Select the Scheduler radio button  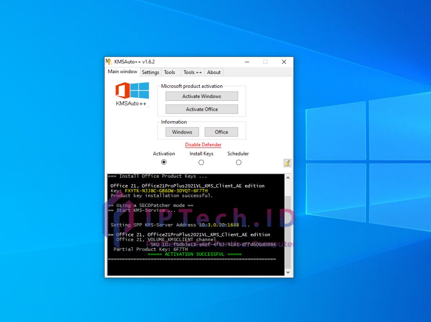239,163
